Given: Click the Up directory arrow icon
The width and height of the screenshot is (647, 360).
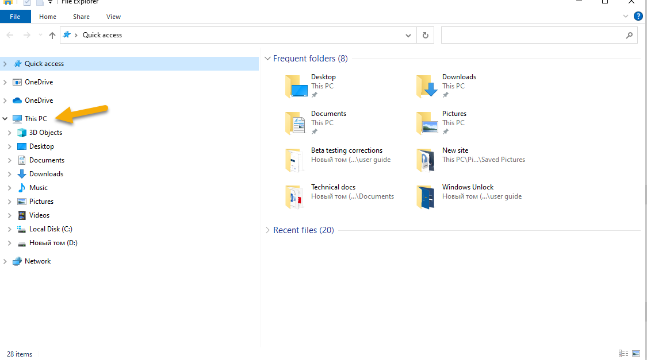Looking at the screenshot, I should (52, 36).
